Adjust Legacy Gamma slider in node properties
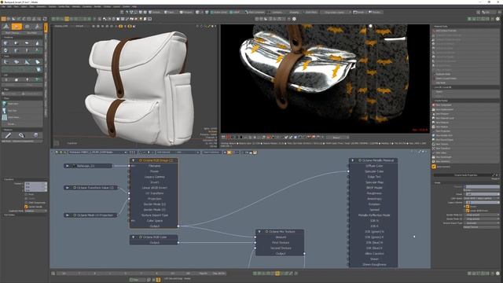Image resolution: width=503 pixels, height=283 pixels. [x=482, y=203]
